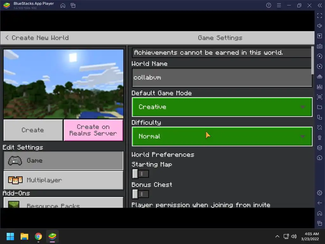Click the Install APK icon
Screen dimensions: 325x244
coord(320,87)
